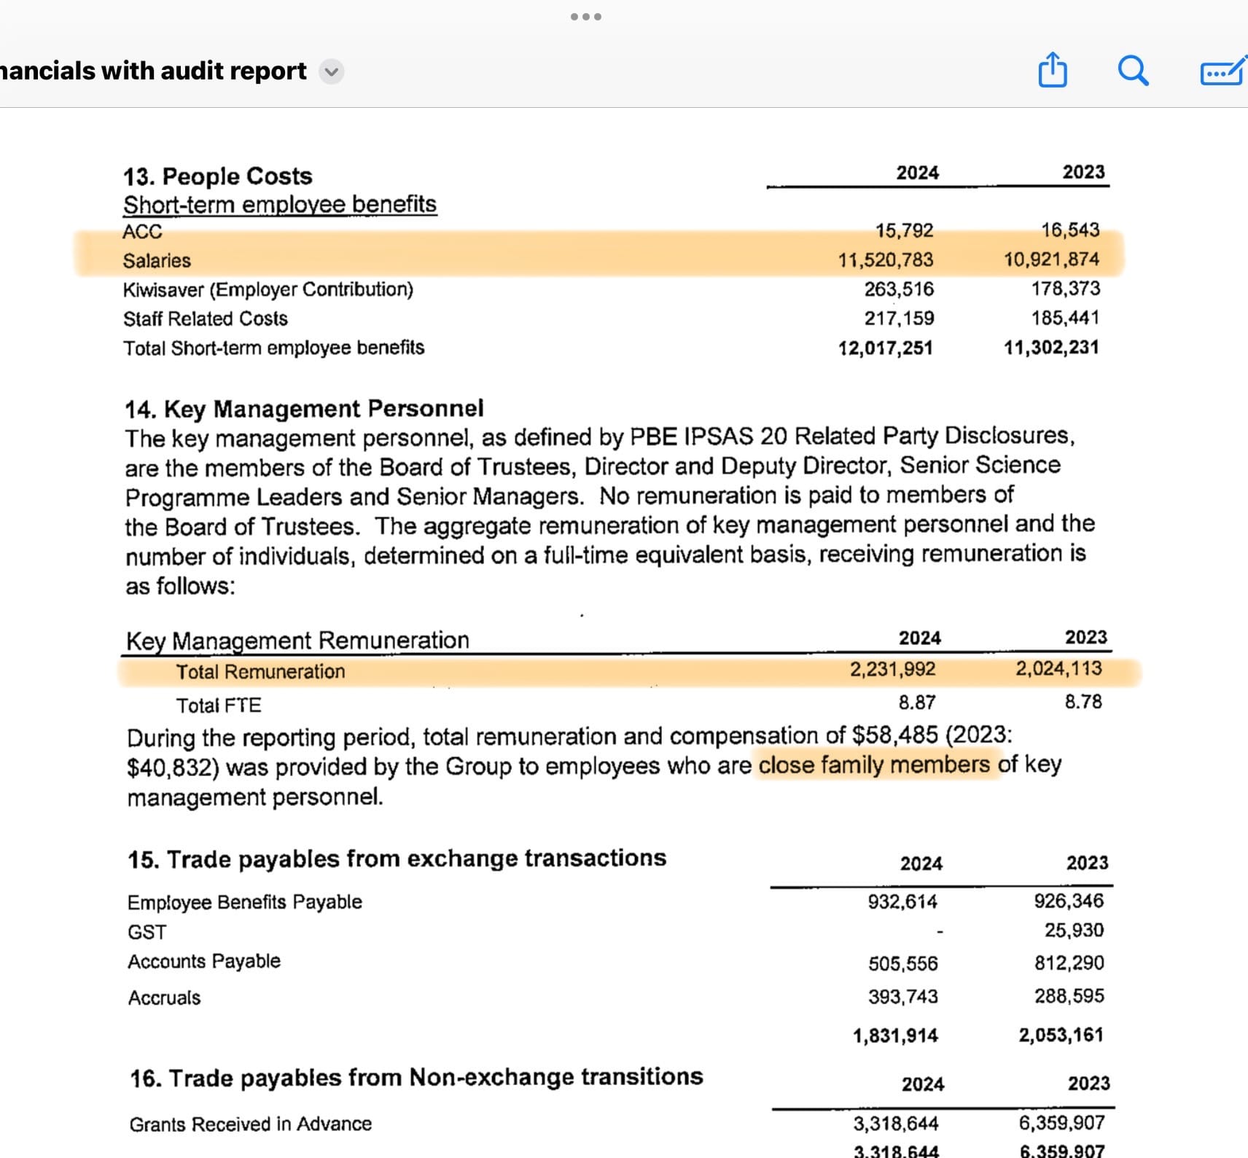
Task: Click the underlined "Short-term employee benefits" text
Action: [x=279, y=205]
